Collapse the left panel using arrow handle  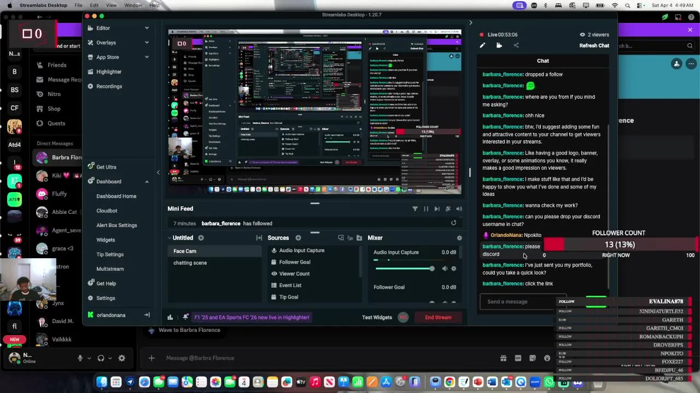pos(158,172)
